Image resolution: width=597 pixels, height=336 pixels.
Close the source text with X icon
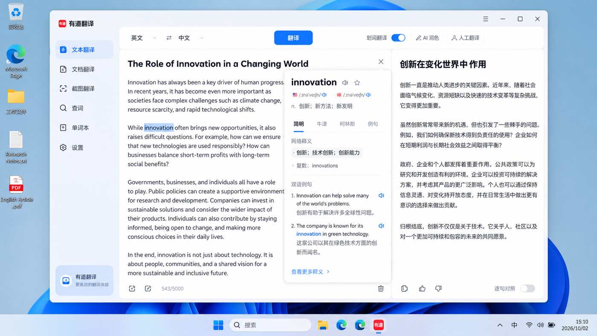381,62
